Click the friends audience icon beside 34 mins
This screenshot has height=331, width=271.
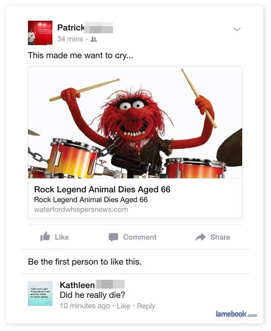tap(93, 39)
